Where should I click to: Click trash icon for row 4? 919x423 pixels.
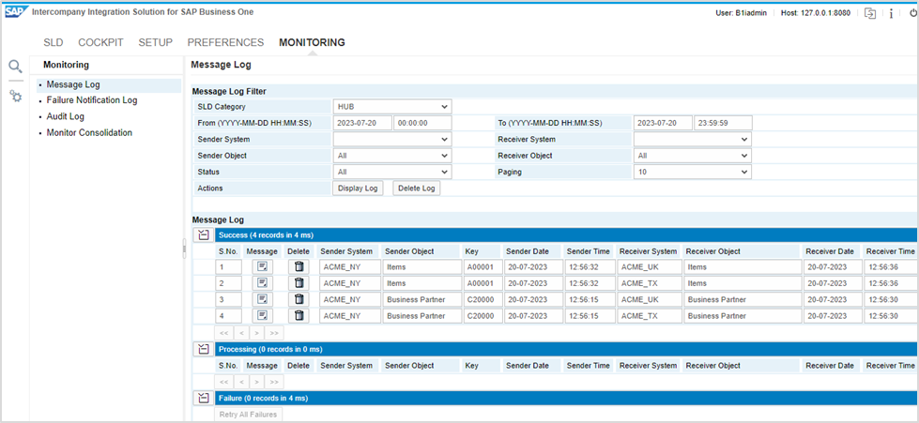coord(299,315)
